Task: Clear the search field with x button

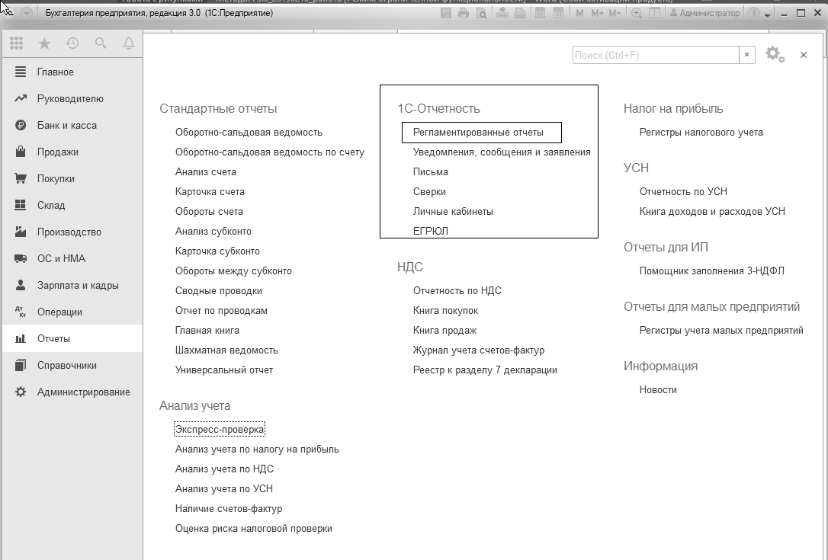Action: (746, 55)
